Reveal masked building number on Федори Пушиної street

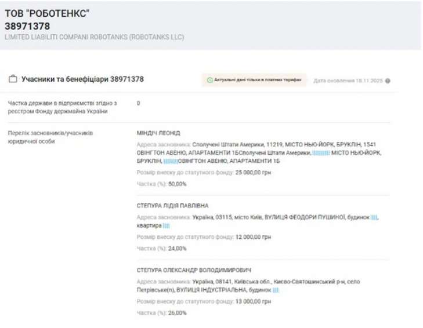[x=374, y=217]
